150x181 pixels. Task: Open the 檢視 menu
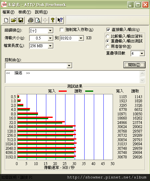25,12
